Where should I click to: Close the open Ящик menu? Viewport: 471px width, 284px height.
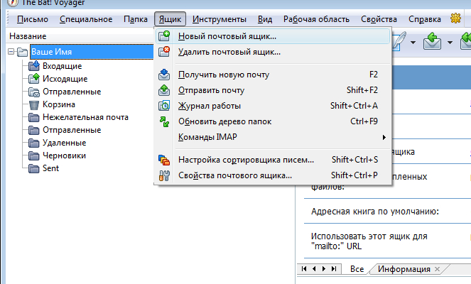[170, 19]
